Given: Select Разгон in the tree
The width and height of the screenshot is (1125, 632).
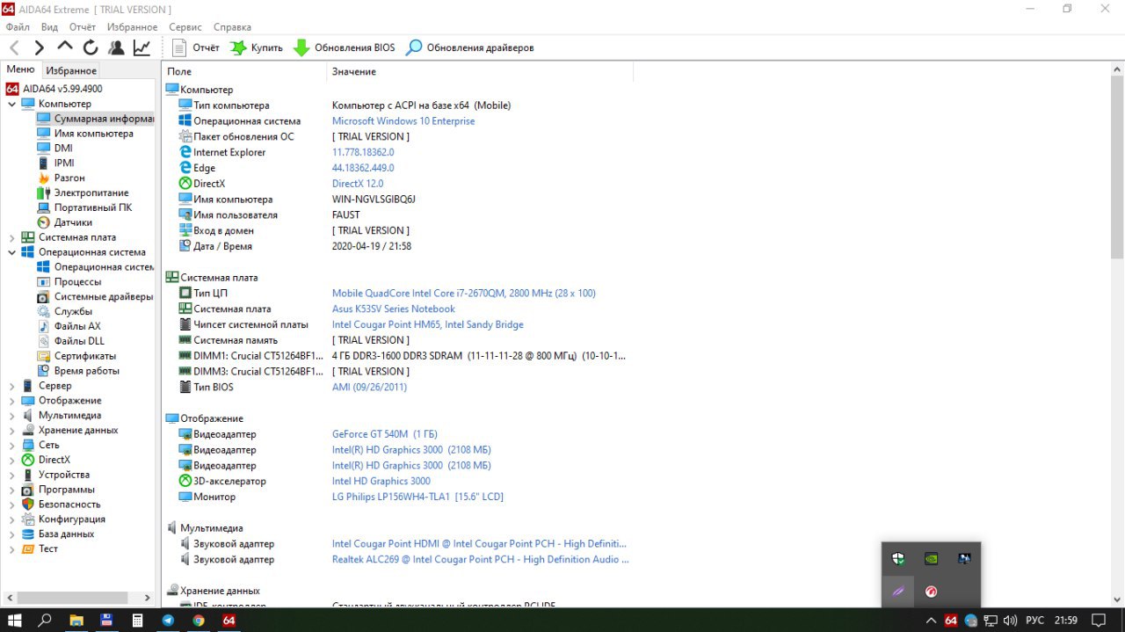Looking at the screenshot, I should (x=69, y=178).
